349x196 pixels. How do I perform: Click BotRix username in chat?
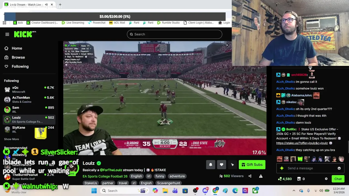click(291, 129)
